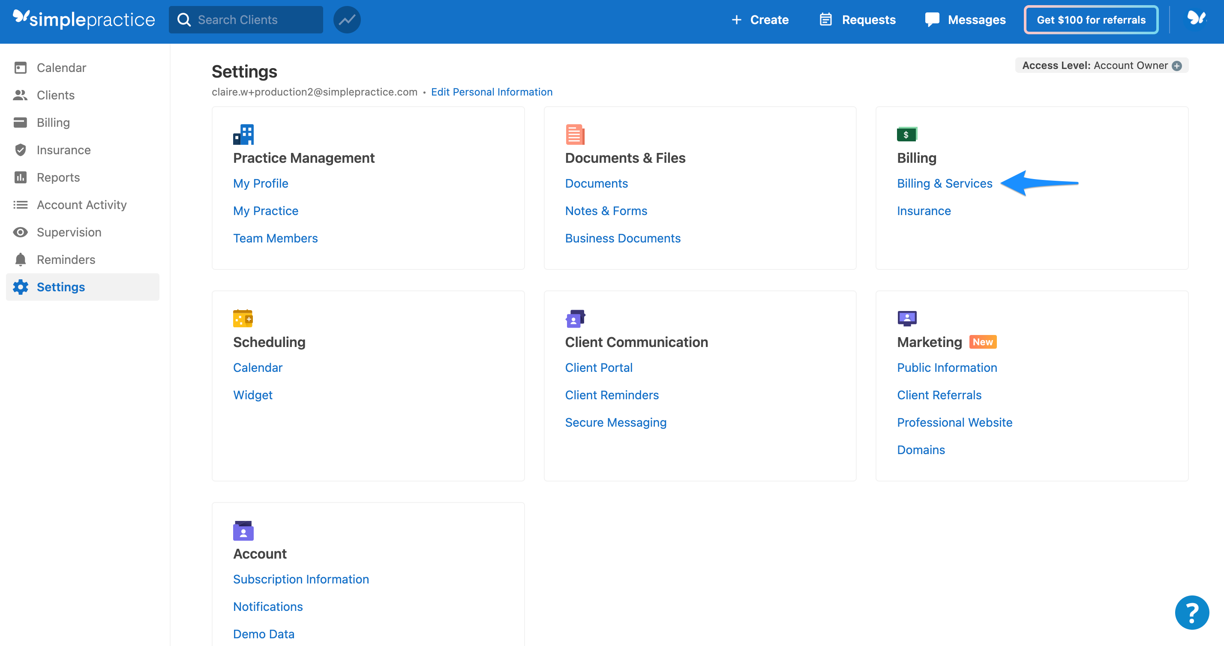Click the Documents & Files page icon
1224x646 pixels.
pyautogui.click(x=575, y=135)
